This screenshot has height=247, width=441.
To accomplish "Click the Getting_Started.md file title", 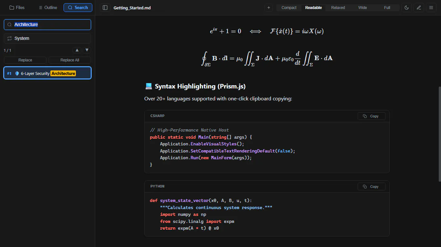I will coord(132,8).
